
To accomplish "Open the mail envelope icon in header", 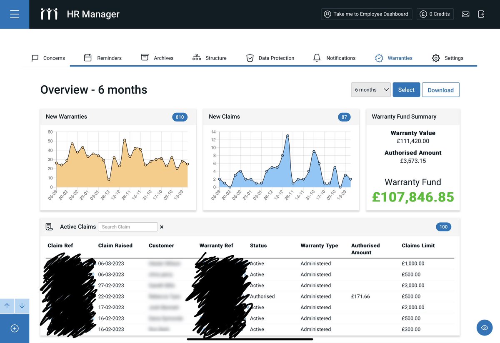I will pyautogui.click(x=465, y=14).
